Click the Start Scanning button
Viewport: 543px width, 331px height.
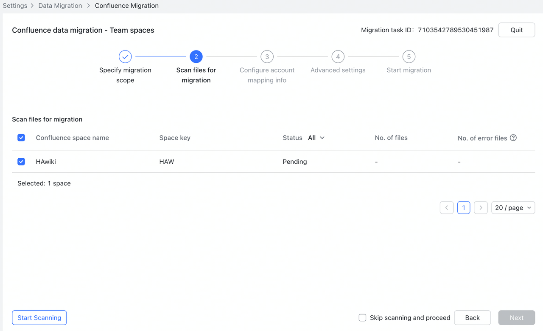[x=39, y=318]
